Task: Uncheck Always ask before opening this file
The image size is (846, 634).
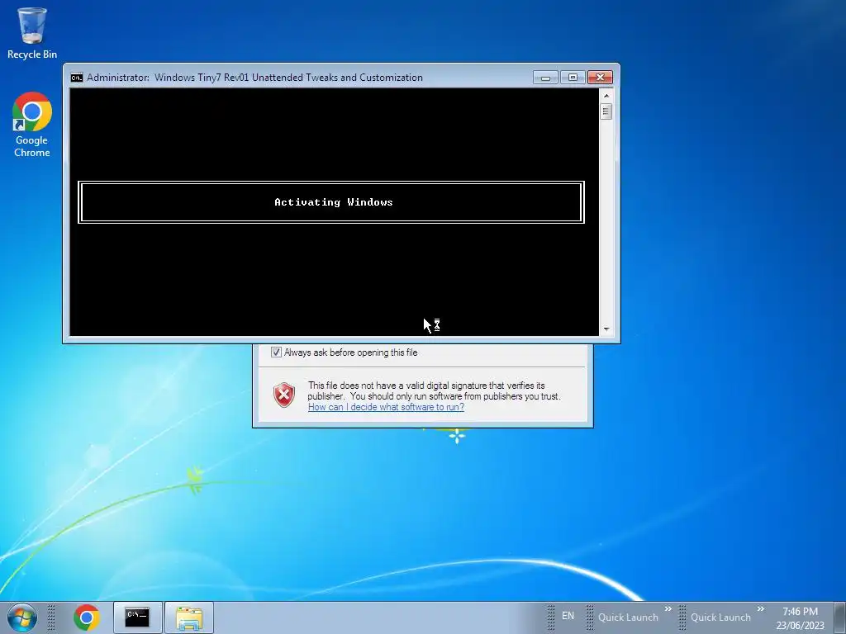Action: (x=276, y=352)
